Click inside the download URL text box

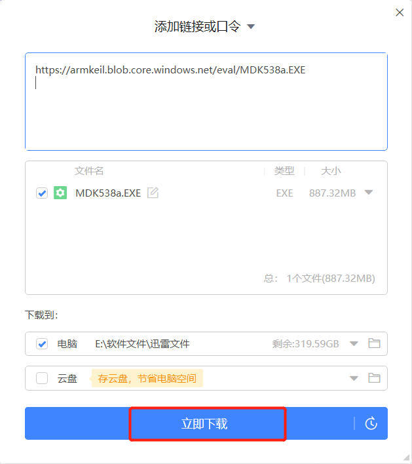point(206,102)
